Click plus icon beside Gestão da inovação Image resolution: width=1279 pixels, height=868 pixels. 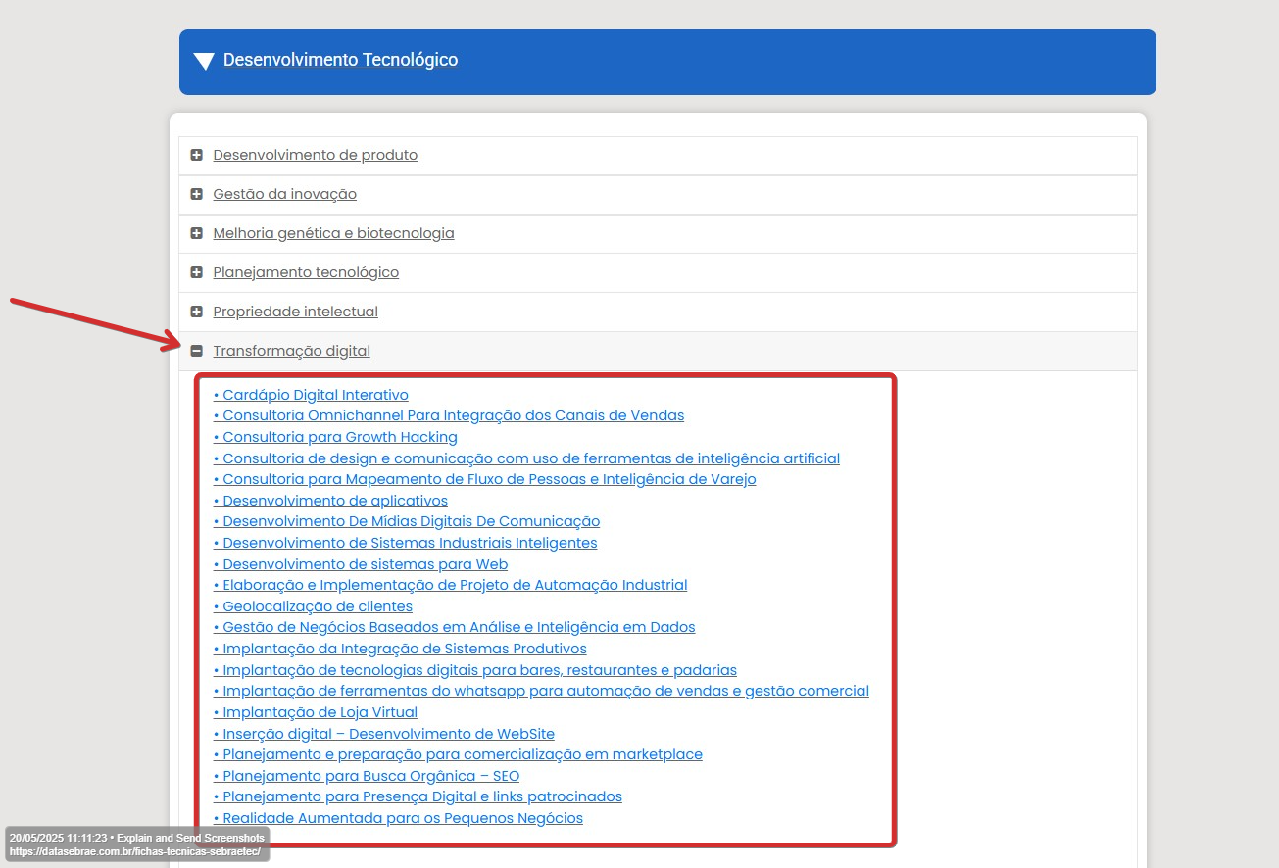coord(197,194)
